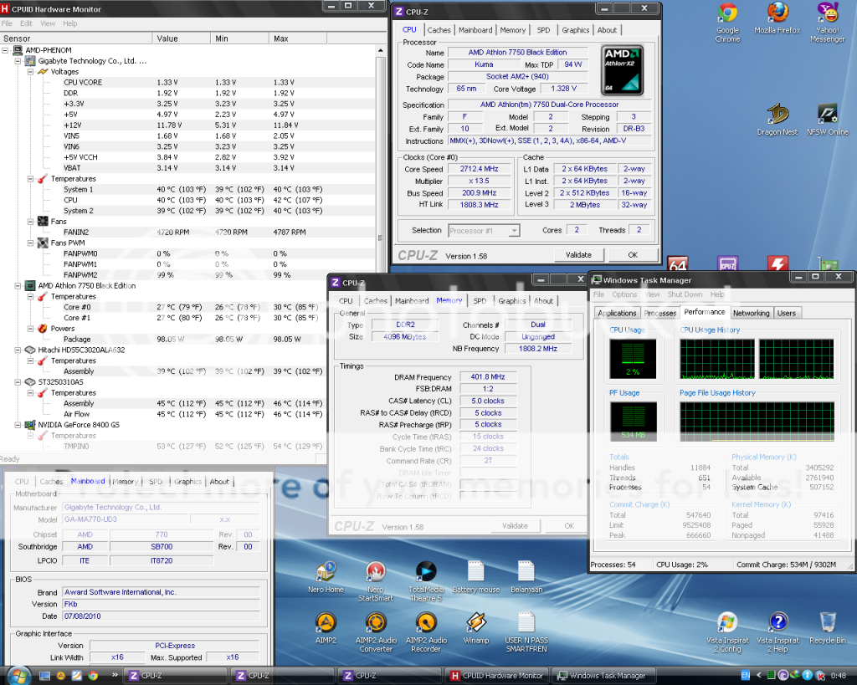Open File menu in Hardware Monitor
Viewport: 857px width, 685px height.
7,23
